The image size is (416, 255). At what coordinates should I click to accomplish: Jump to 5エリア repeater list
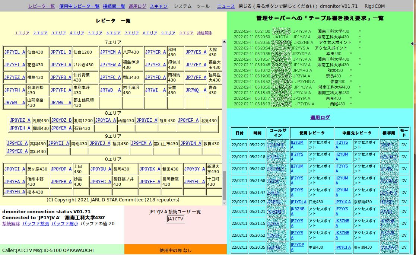95,33
